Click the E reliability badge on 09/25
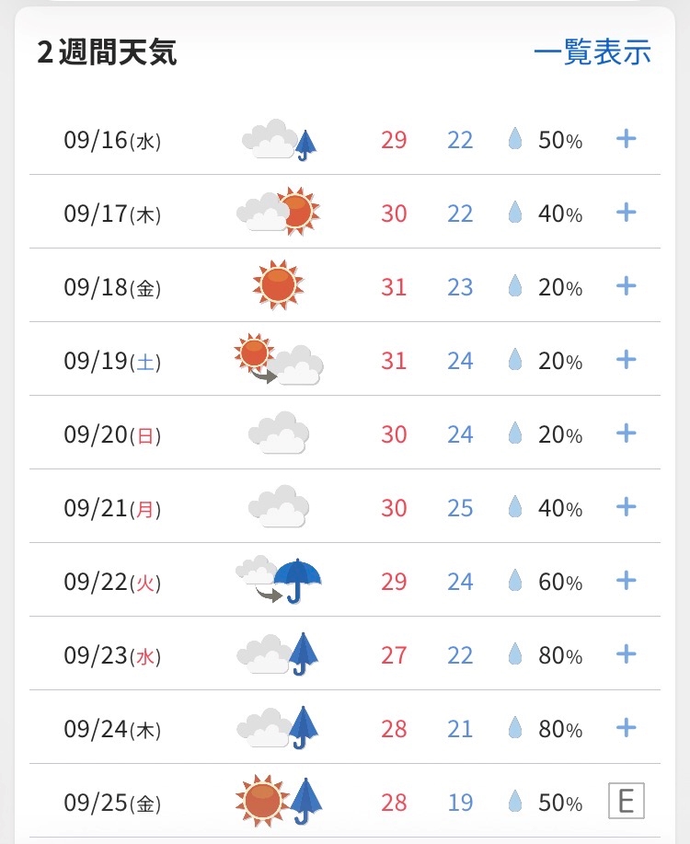The width and height of the screenshot is (690, 844). tap(626, 801)
